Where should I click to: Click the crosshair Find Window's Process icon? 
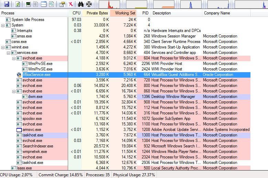pyautogui.click(x=89, y=4)
